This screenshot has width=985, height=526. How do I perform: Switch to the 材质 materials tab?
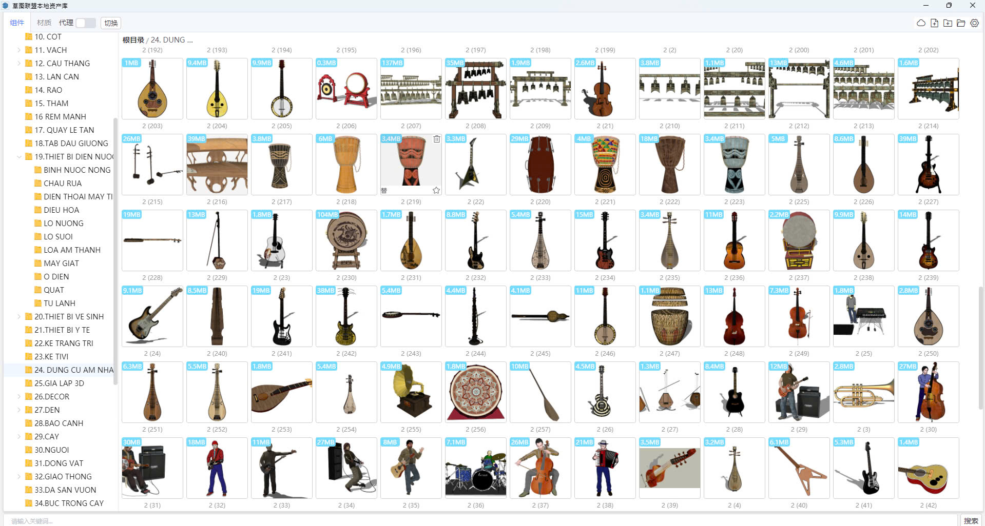44,23
